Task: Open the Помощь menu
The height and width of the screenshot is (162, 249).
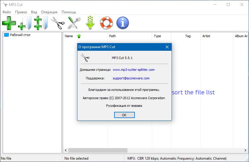Action: (x=69, y=12)
